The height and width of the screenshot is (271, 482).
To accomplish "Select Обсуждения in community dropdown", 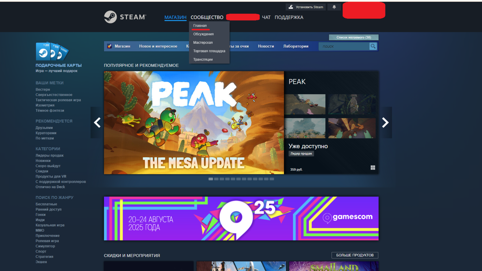I will pos(203,34).
